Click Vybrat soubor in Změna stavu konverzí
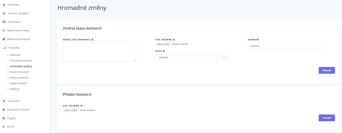 (163, 44)
